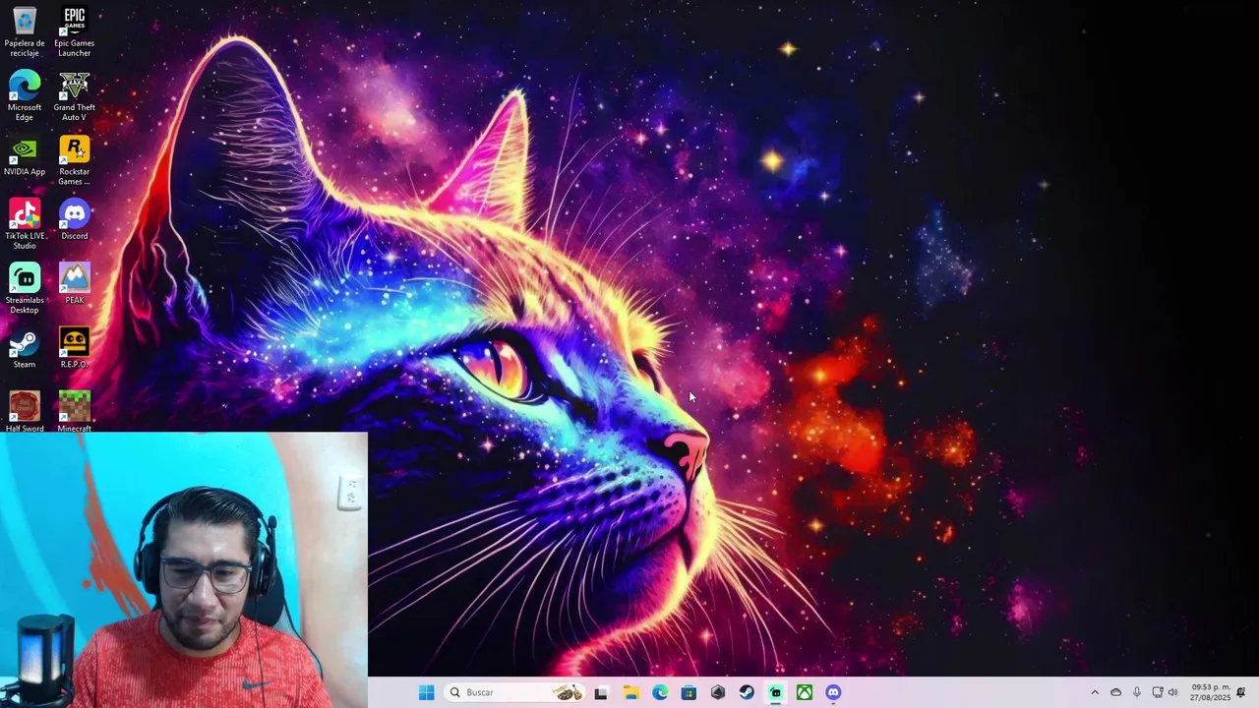Open Microsoft Store from the taskbar
Screen dimensions: 1259x708
tap(689, 692)
